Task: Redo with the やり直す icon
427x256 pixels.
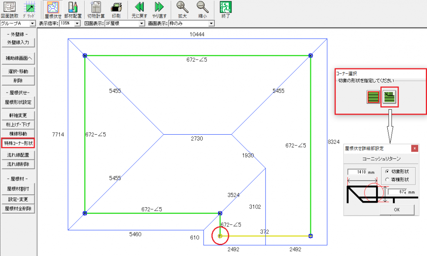Action: tap(159, 10)
